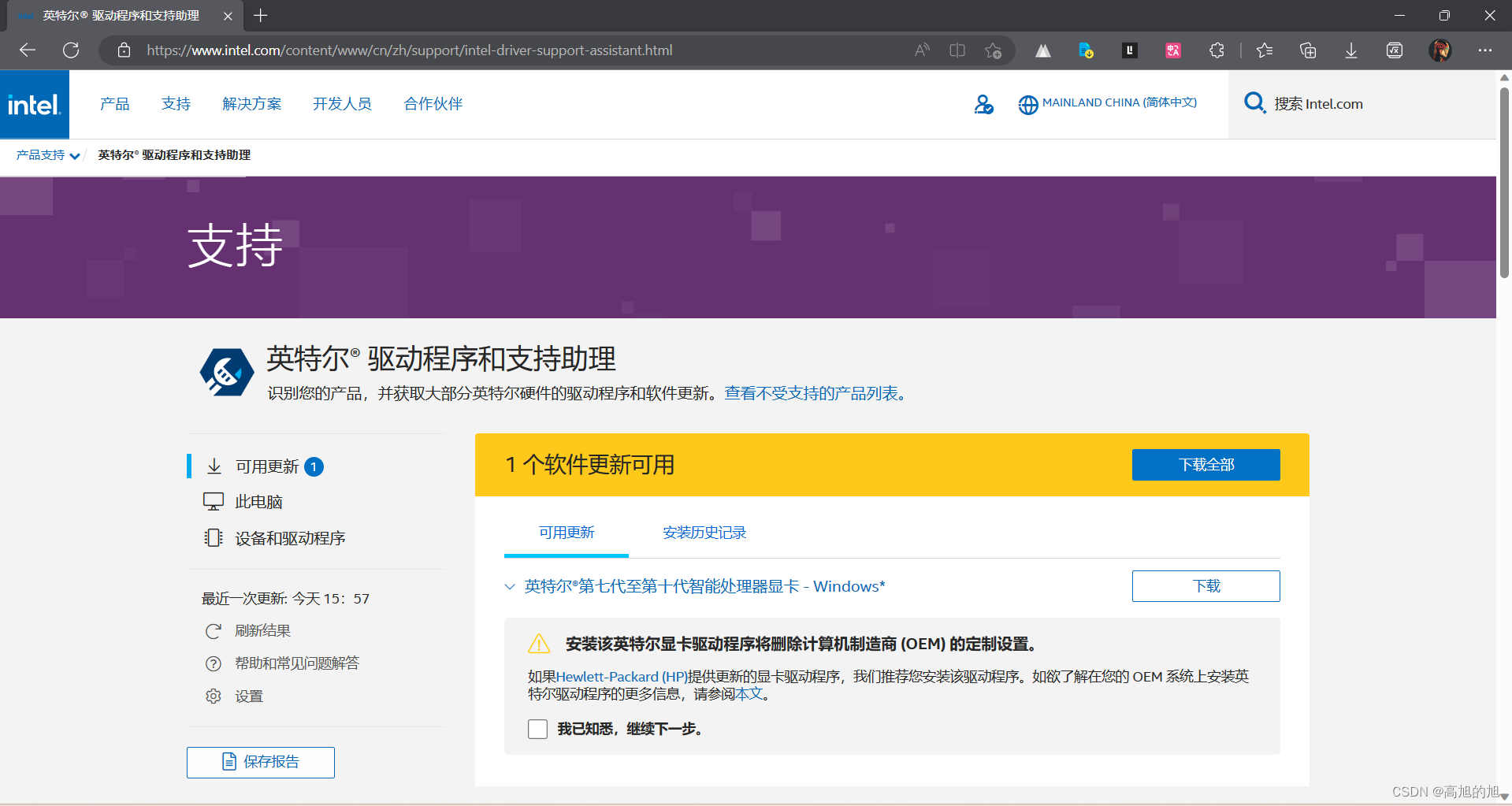Viewport: 1512px width, 806px height.
Task: Open browser extensions puzzle icon
Action: (x=1217, y=50)
